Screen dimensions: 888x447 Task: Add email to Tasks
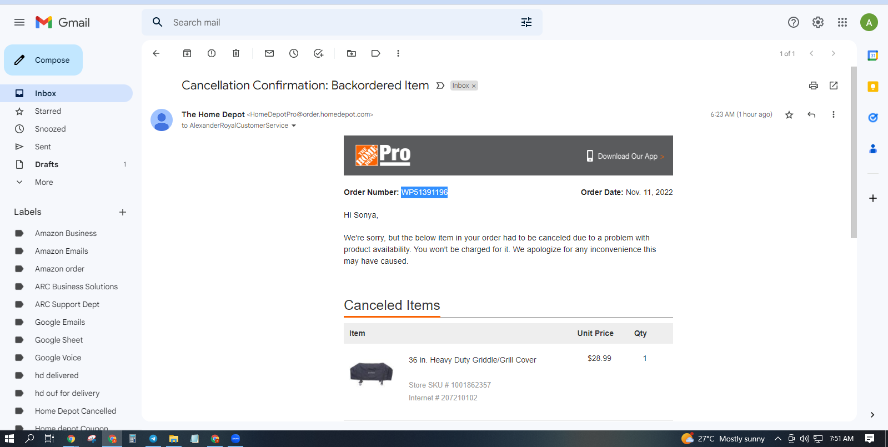coord(318,53)
